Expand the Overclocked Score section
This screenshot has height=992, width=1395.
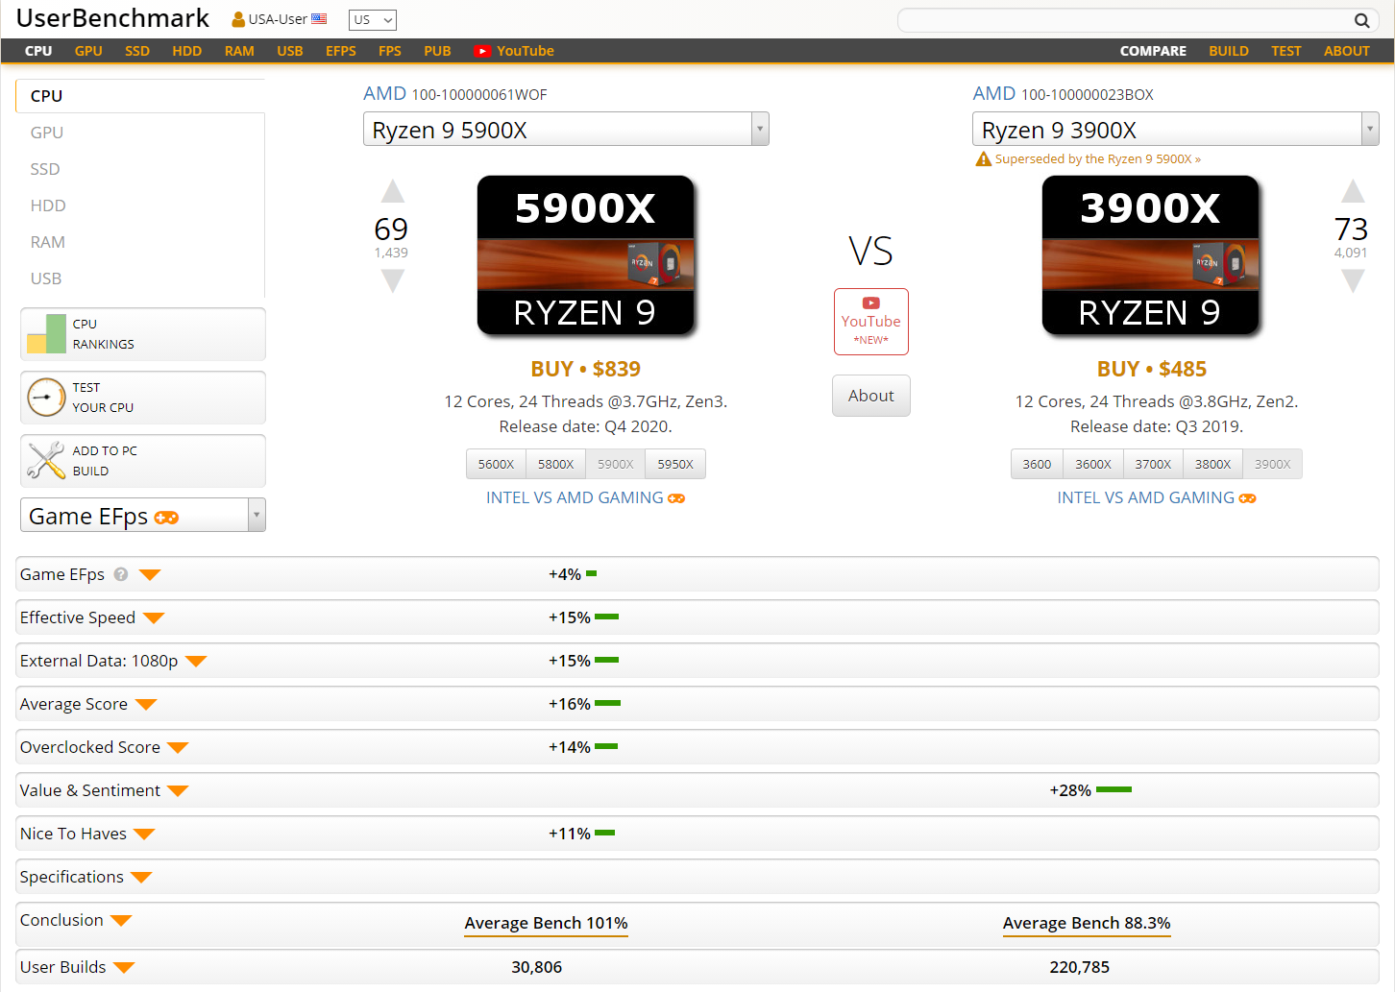[178, 747]
